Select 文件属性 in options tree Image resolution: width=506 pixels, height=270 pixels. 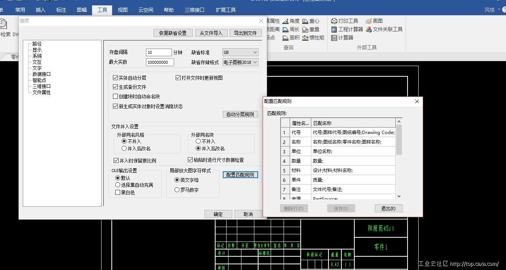point(41,93)
